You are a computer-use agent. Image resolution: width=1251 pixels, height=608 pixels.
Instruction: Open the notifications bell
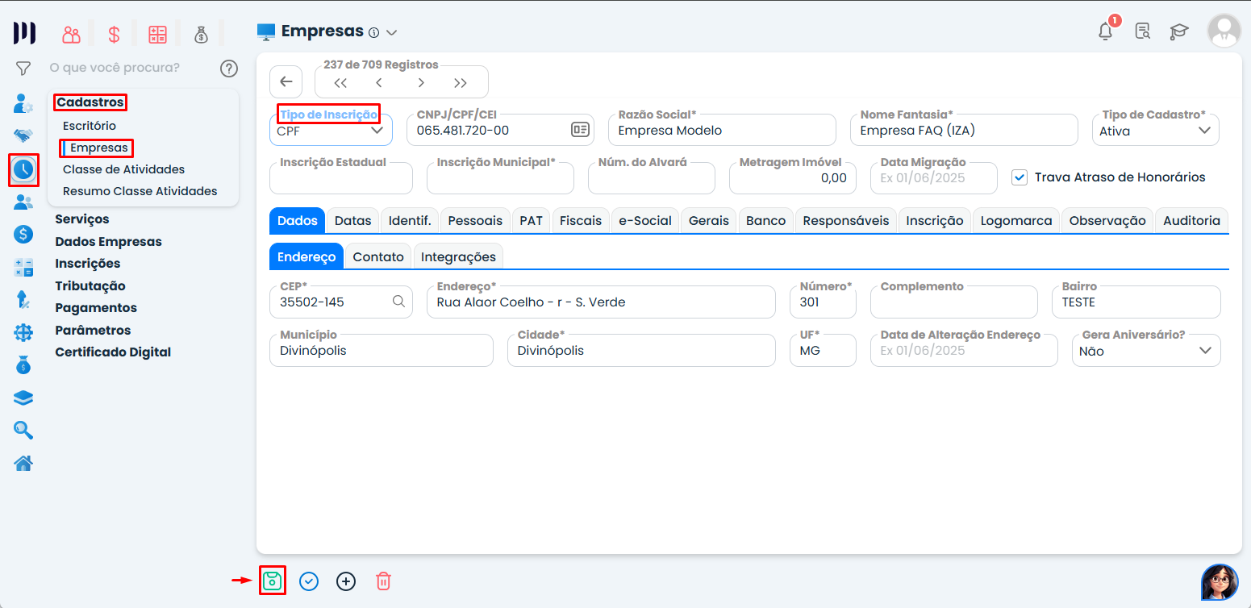pyautogui.click(x=1106, y=31)
